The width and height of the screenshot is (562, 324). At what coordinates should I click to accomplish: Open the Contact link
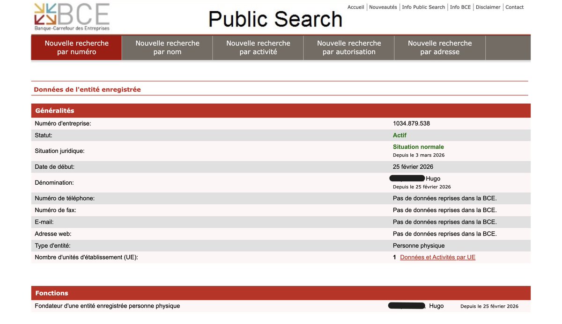[515, 7]
